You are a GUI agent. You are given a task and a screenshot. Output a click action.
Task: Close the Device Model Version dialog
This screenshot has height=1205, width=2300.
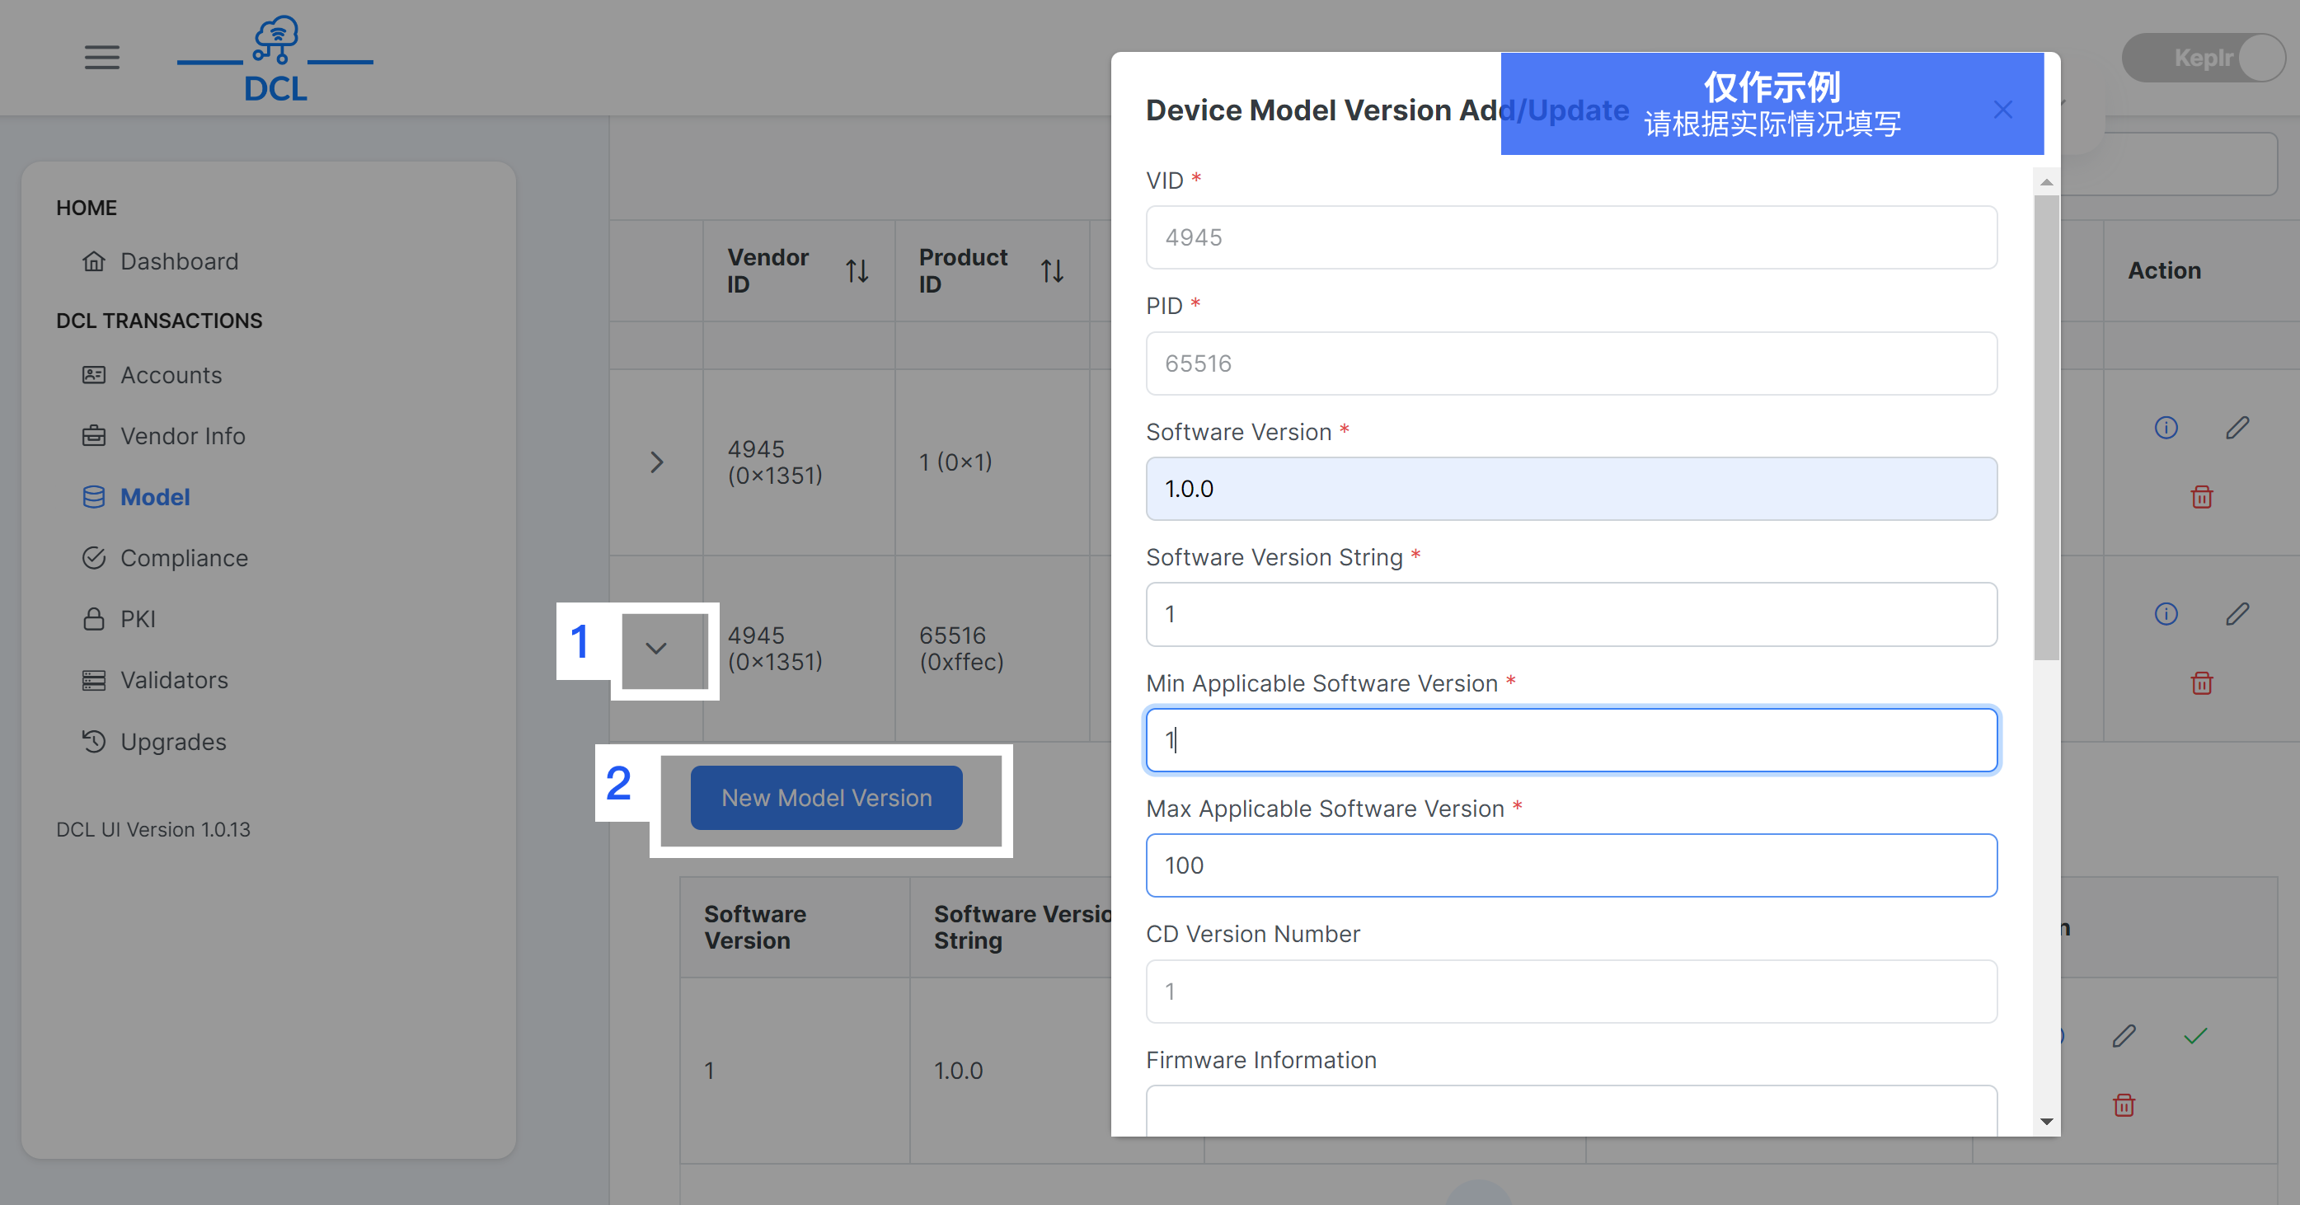[2002, 110]
